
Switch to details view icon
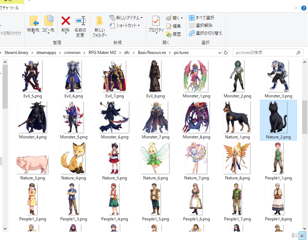tap(295, 235)
